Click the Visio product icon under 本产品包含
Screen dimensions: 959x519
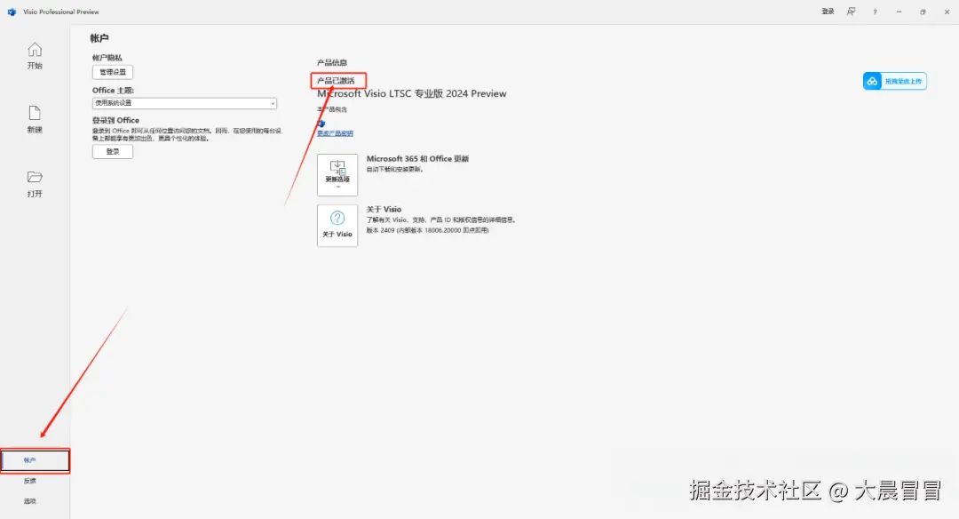coord(321,124)
